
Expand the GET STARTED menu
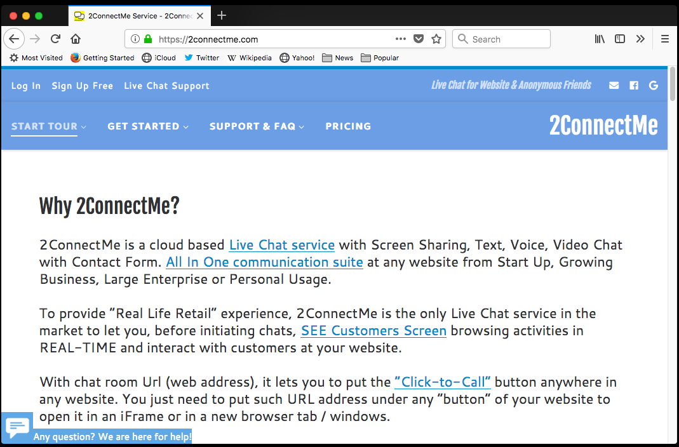(148, 126)
